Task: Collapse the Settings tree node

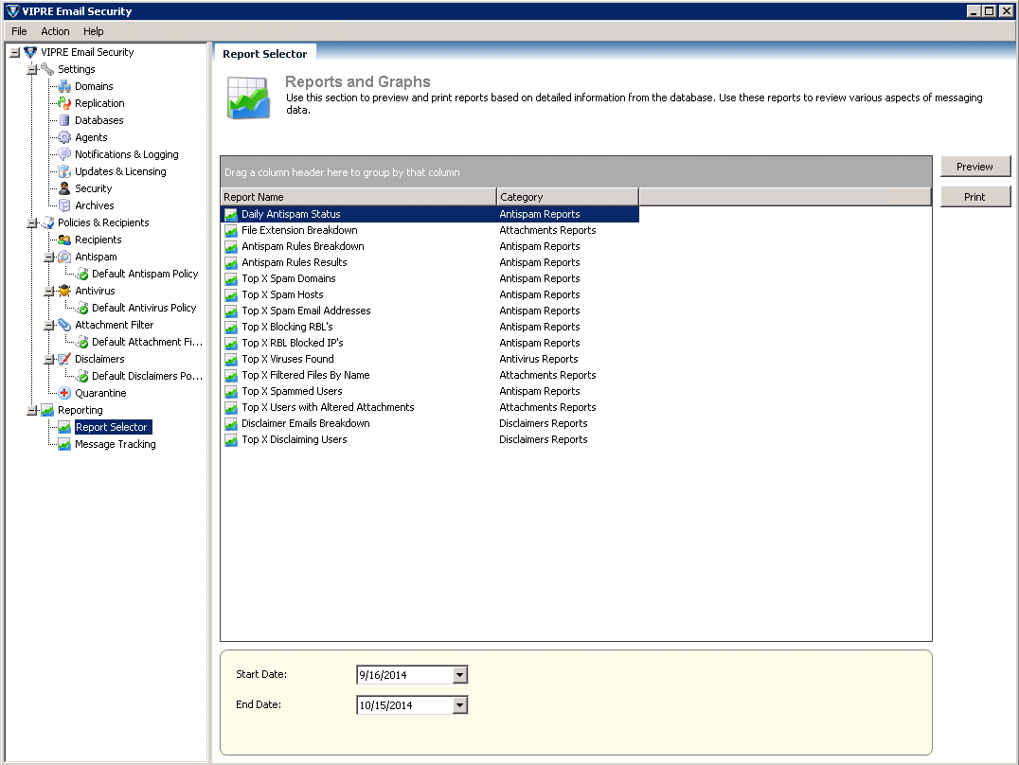Action: click(31, 69)
